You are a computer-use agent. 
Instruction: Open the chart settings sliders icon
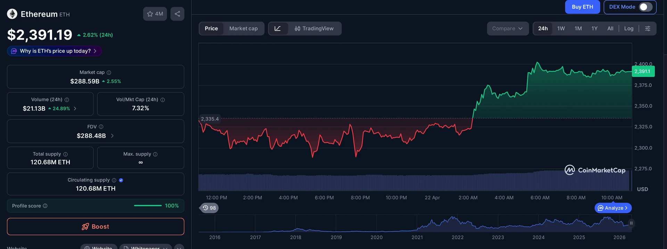pos(648,28)
